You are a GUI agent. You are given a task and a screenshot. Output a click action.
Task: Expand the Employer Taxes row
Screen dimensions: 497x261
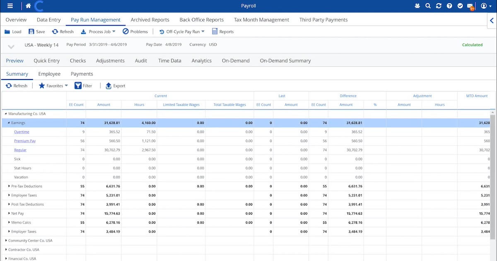point(9,232)
